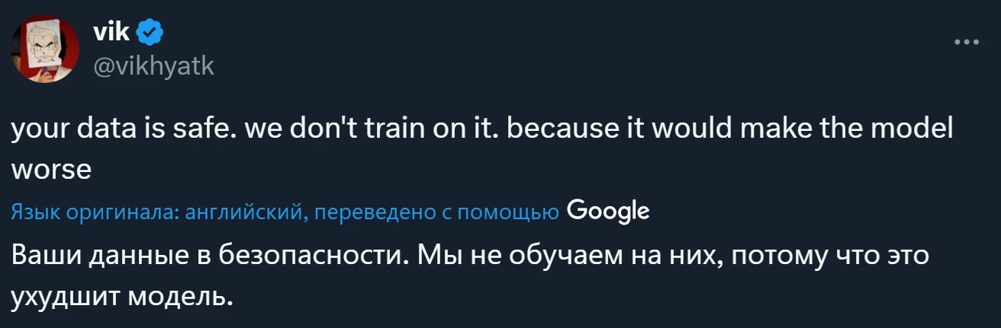Open the More options three-dot menu
1001x328 pixels.
[967, 42]
